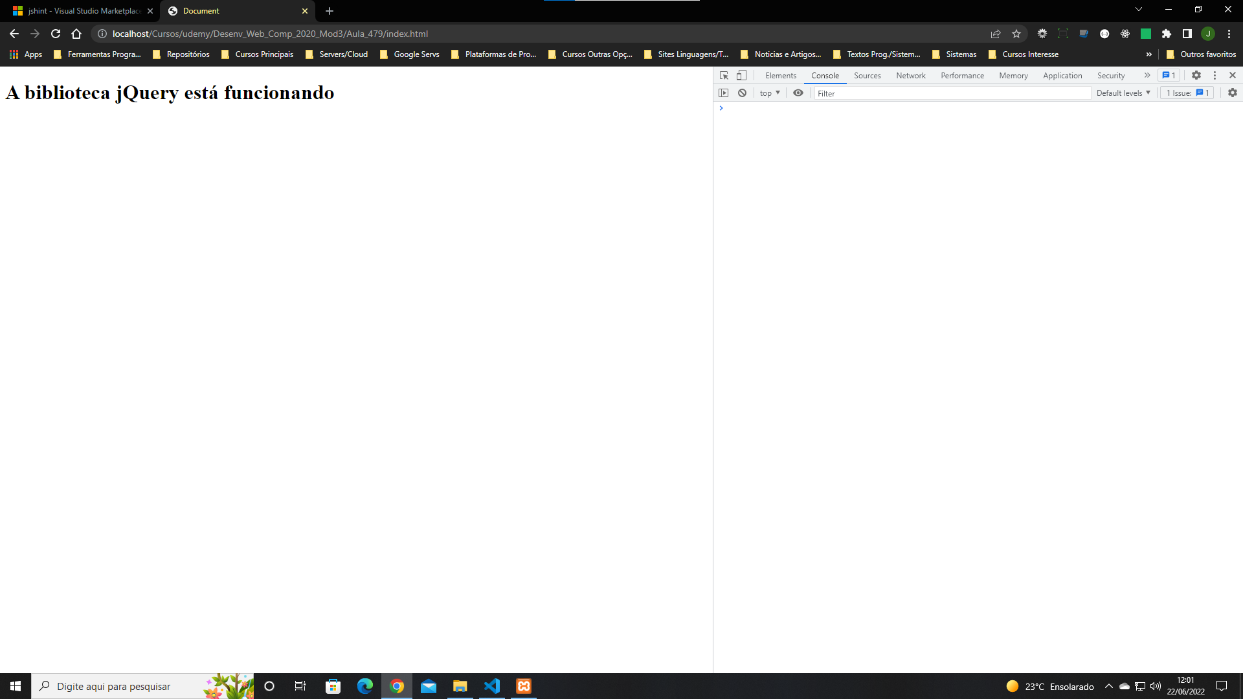1243x699 pixels.
Task: Click the 1 Issue link in console toolbar
Action: coord(1187,93)
